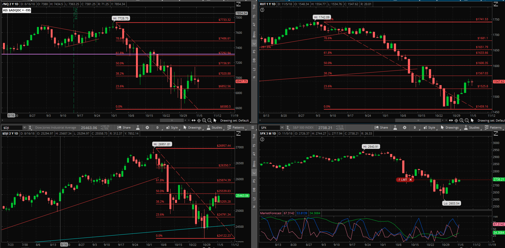Open Drawing set selector under the RUT chart
Screen dimensions: 505x248
[x=491, y=120]
